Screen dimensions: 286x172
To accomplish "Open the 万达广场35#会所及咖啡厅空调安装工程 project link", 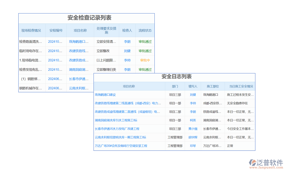I will click(121, 146).
